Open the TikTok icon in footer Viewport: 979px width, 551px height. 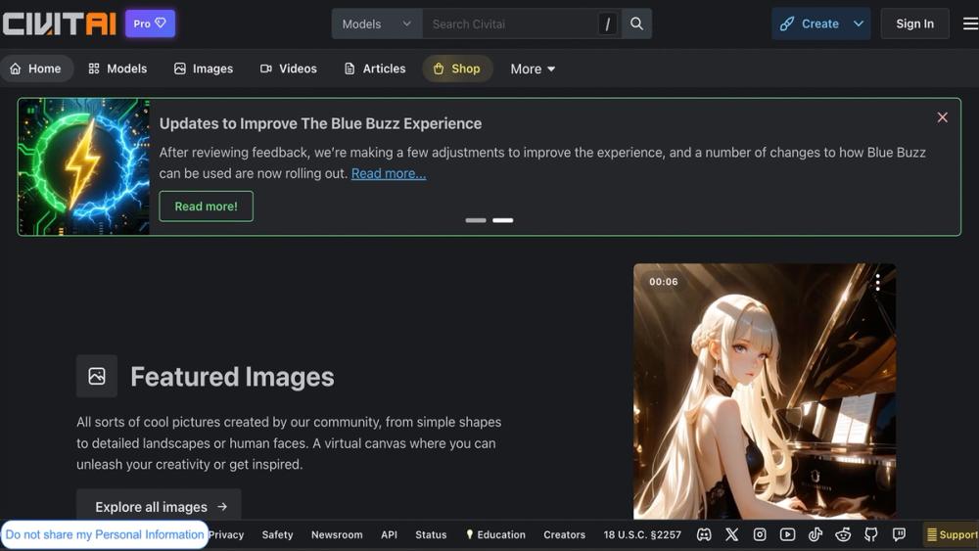pos(815,534)
